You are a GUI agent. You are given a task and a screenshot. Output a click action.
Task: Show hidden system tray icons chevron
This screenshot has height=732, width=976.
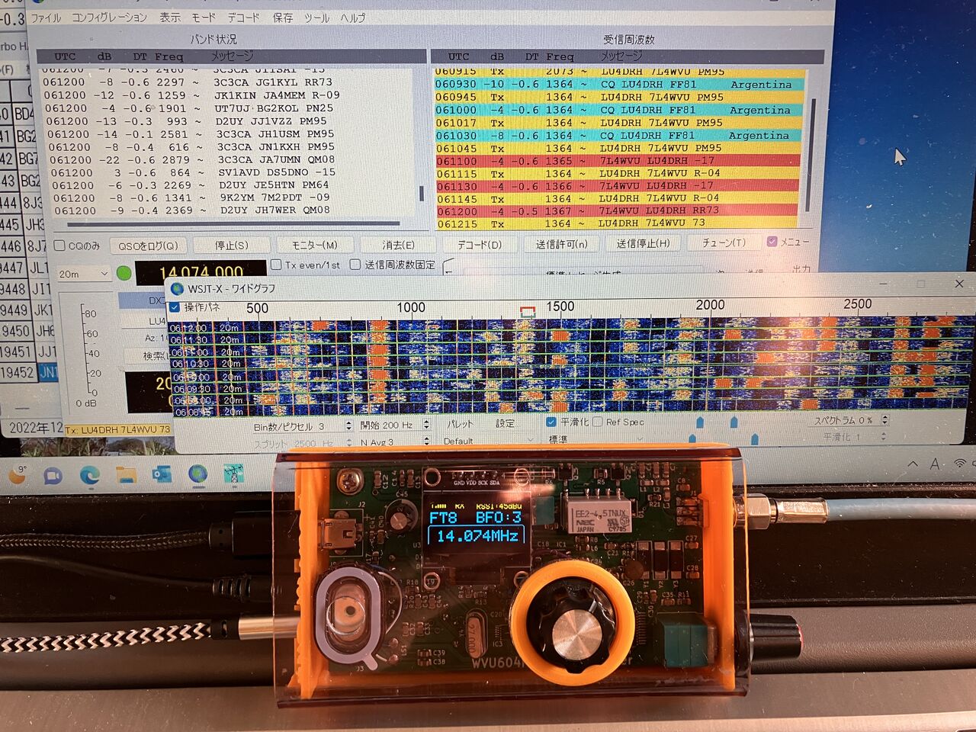click(x=913, y=464)
